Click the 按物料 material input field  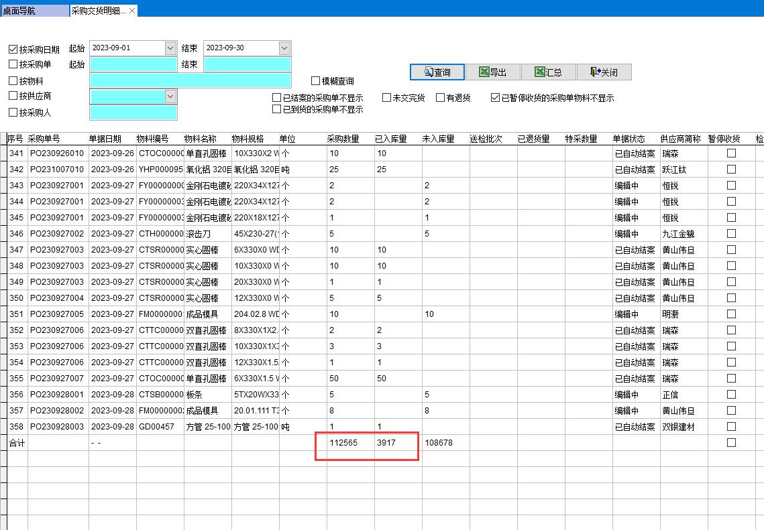point(190,80)
